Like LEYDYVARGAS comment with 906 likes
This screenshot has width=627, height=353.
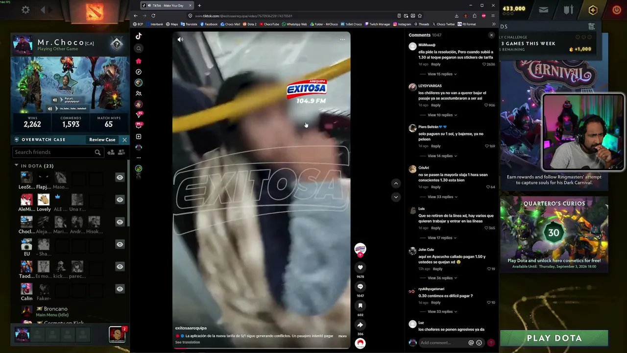[x=486, y=105]
